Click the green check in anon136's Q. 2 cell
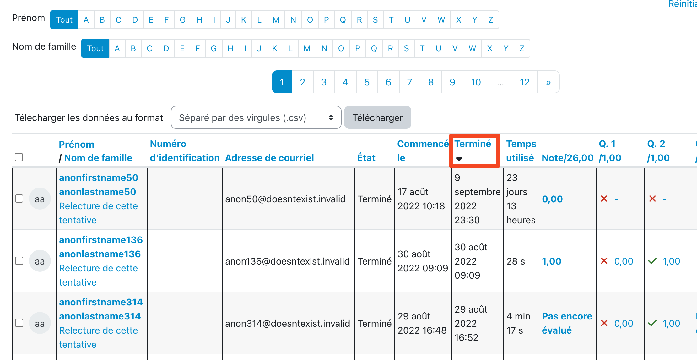Viewport: 697px width, 360px height. tap(652, 261)
